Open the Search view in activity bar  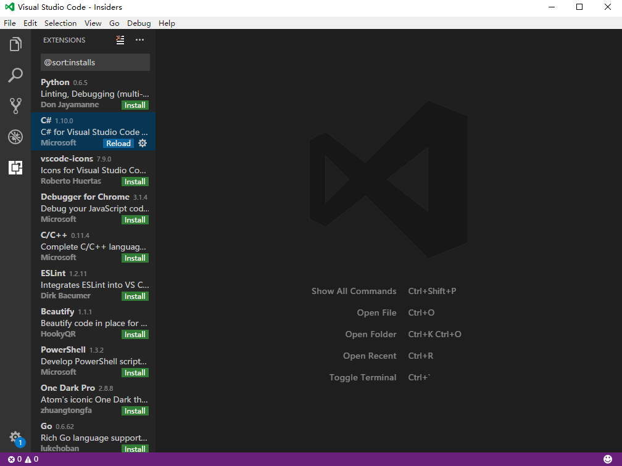[x=15, y=75]
